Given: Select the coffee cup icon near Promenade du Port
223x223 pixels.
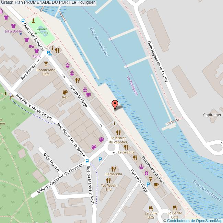Looking at the screenshot, I should tap(156, 185).
